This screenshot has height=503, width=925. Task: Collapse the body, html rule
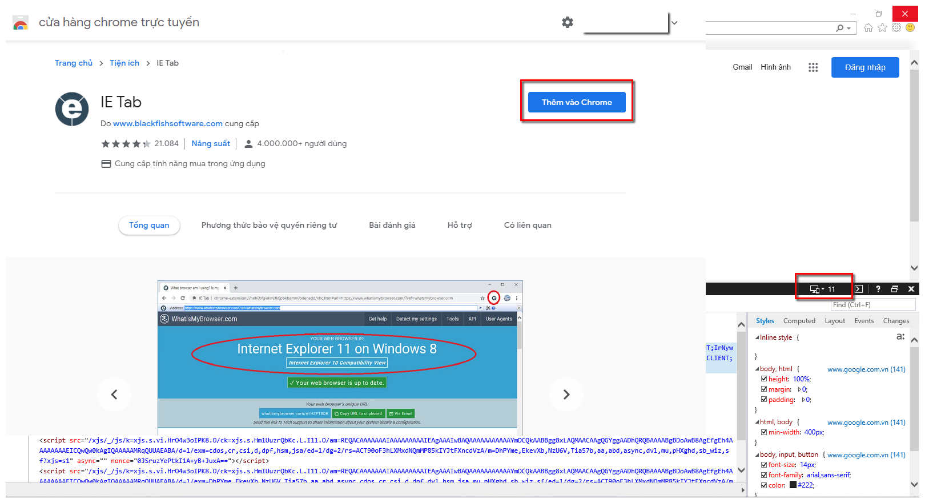757,369
